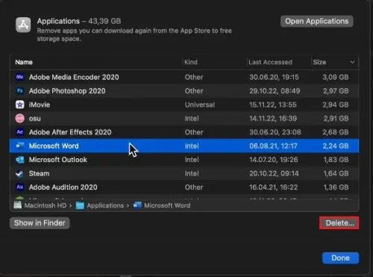Click the 20.10.22, 09:14 access date
Image resolution: width=373 pixels, height=277 pixels.
coord(274,173)
